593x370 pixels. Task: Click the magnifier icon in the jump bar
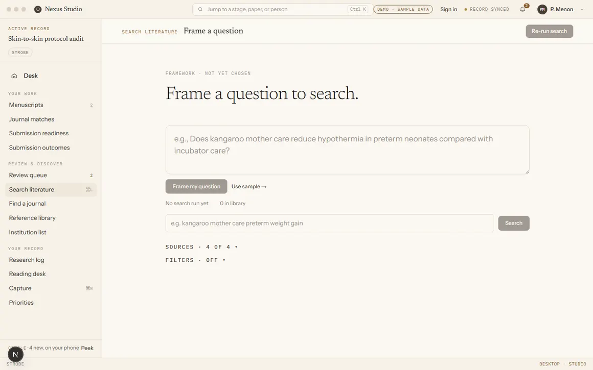pyautogui.click(x=200, y=9)
